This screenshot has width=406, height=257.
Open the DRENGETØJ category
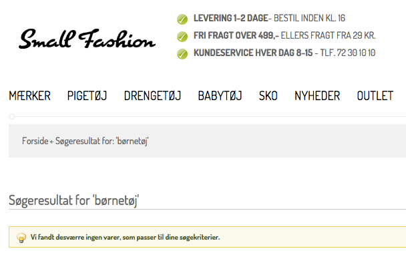(x=152, y=96)
